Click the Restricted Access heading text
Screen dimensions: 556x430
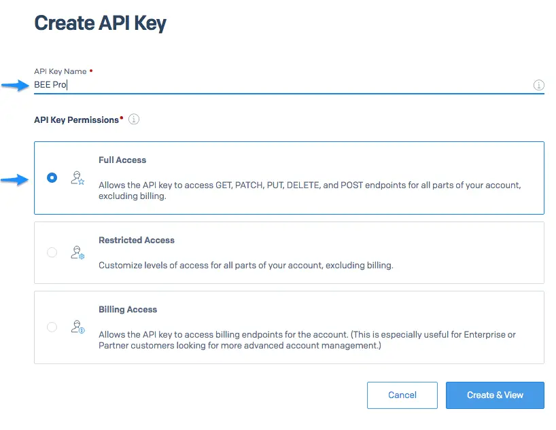137,240
